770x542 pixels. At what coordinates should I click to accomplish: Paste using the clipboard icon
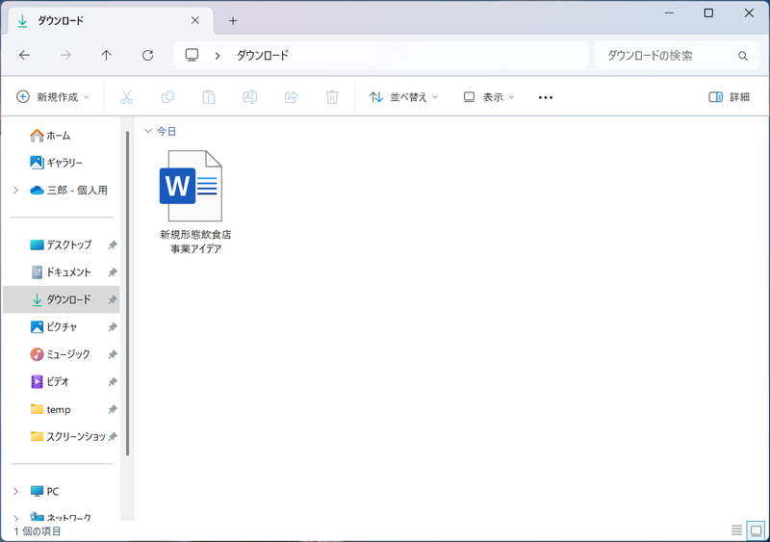click(209, 97)
